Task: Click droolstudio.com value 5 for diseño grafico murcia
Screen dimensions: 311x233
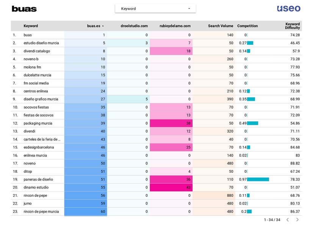Action: 128,99
